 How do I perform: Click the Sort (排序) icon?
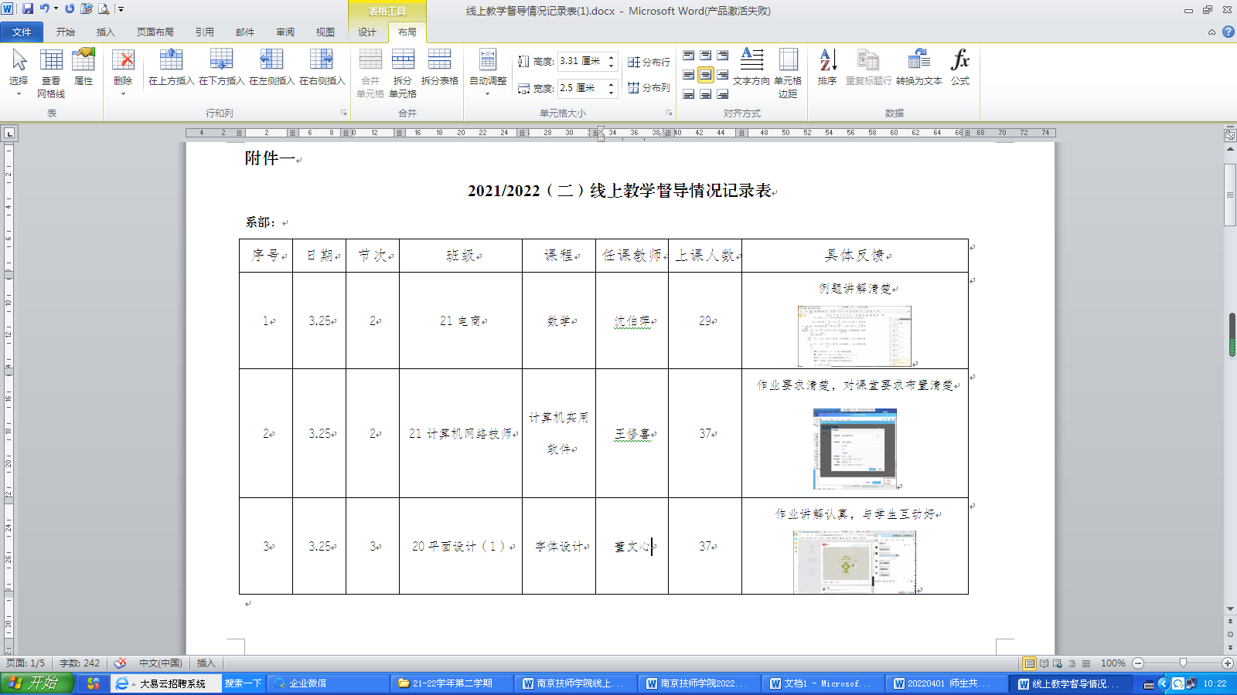[827, 60]
